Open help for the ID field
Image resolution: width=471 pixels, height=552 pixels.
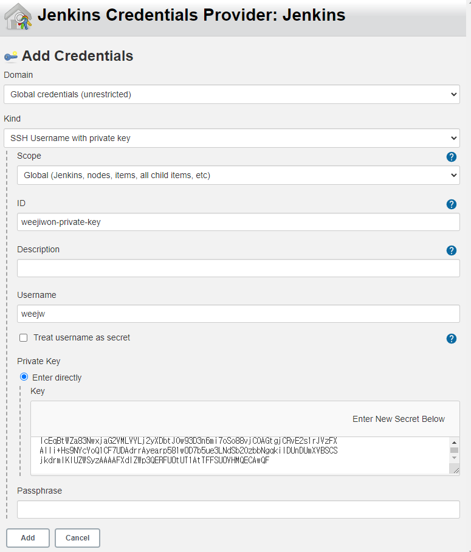click(452, 204)
